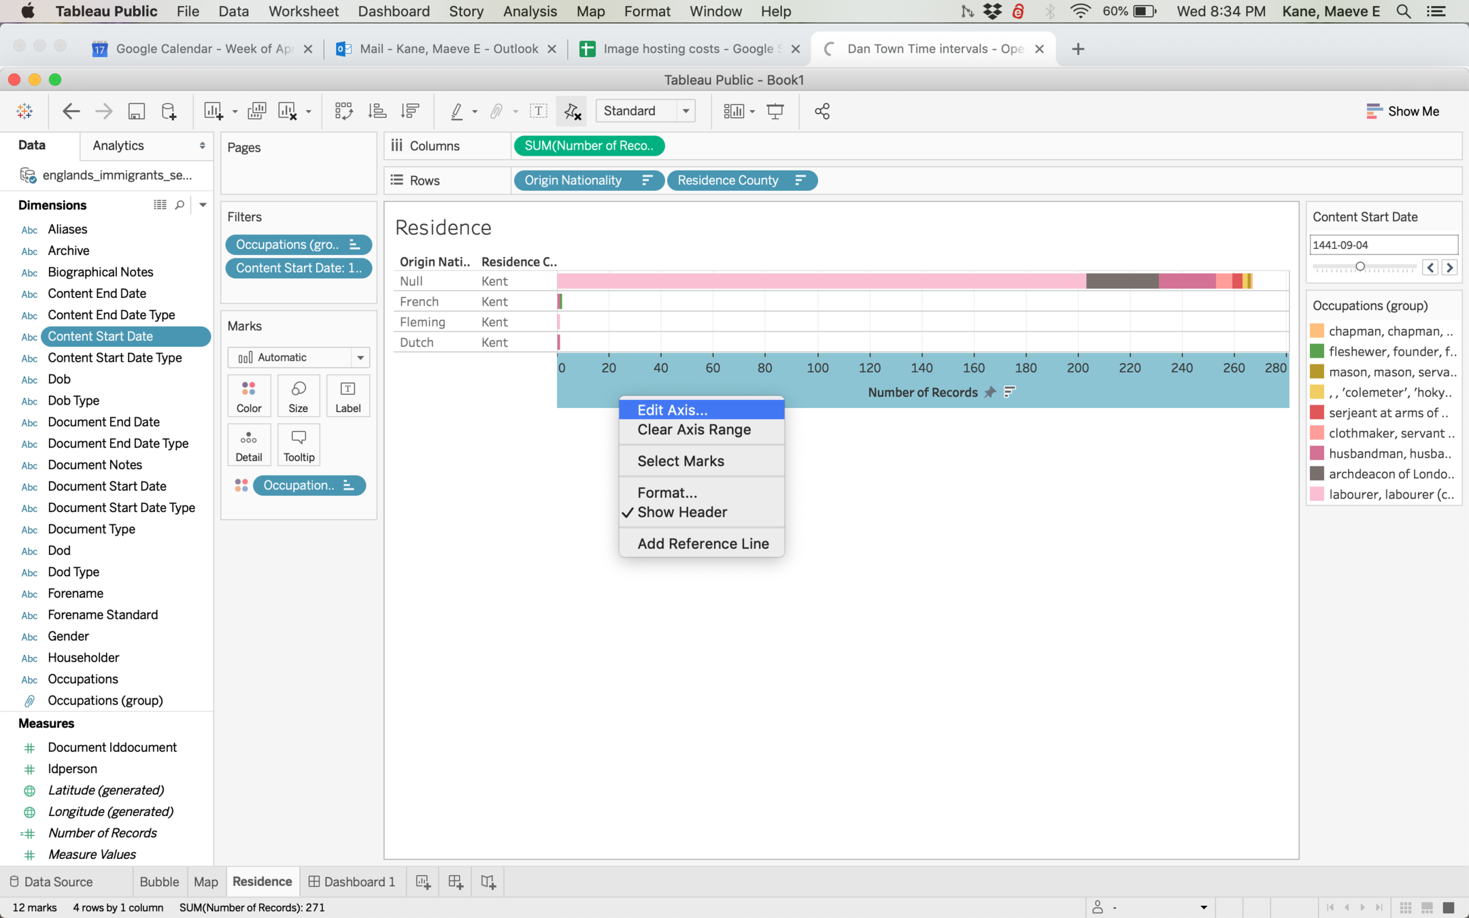Open the Analytics pane selector arrows
Image resolution: width=1469 pixels, height=918 pixels.
[202, 146]
